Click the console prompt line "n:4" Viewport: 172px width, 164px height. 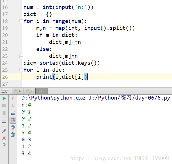pyautogui.click(x=26, y=105)
